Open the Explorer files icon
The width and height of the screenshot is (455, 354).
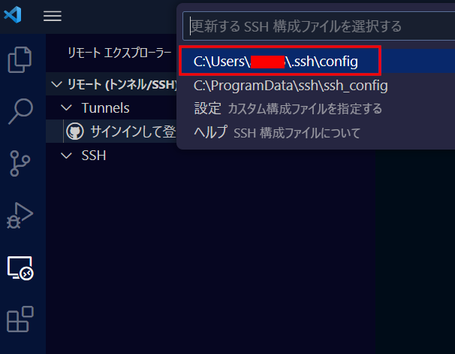20,59
